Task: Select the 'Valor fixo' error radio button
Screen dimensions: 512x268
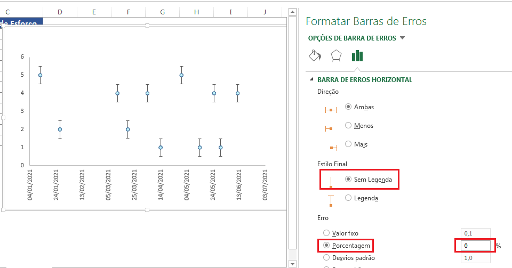Action: (x=326, y=233)
